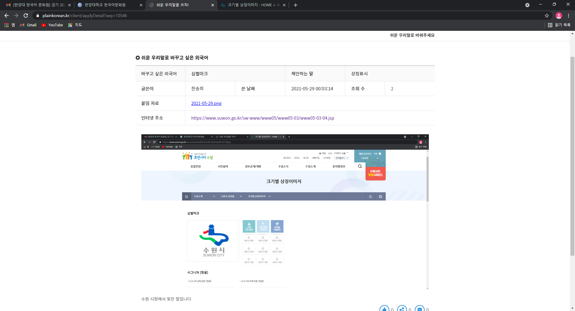Open the reading list panel
Image resolution: width=575 pixels, height=311 pixels.
[x=559, y=25]
